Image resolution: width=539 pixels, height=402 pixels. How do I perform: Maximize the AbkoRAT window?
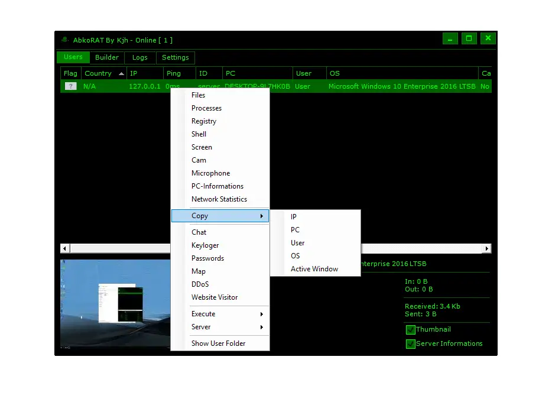[469, 39]
